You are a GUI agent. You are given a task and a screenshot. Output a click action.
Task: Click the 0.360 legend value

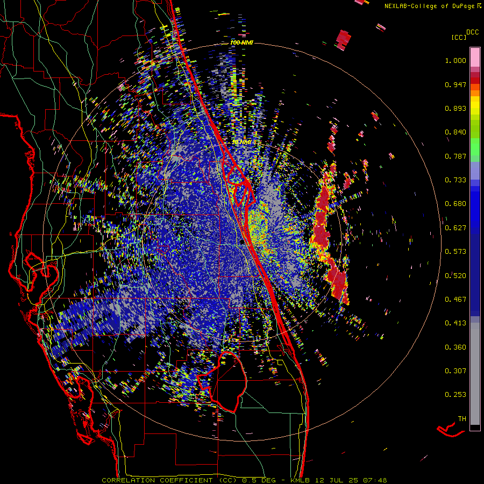[455, 347]
